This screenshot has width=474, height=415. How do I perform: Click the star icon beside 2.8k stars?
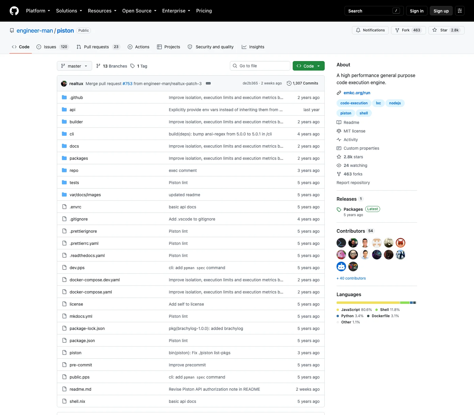[339, 157]
